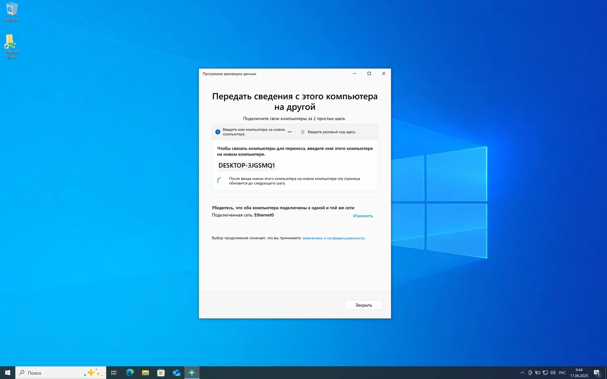Open File Explorer from the taskbar

(145, 373)
